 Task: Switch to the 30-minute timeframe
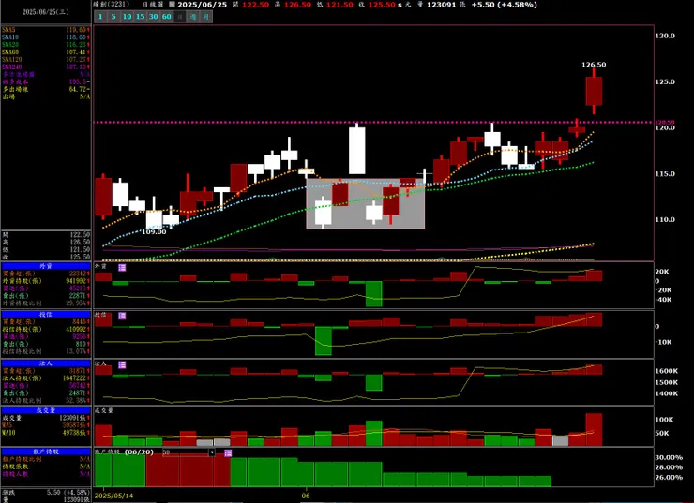pos(153,17)
